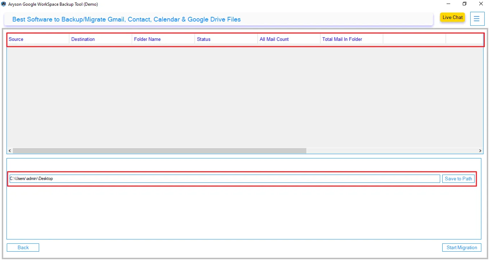Click the Source column header

click(16, 39)
